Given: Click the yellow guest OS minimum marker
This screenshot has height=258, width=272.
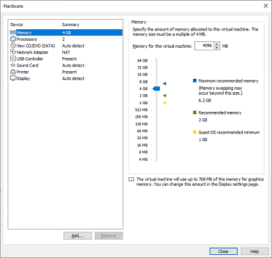Looking at the screenshot, I should pos(165,103).
